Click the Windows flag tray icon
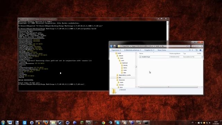The width and height of the screenshot is (222, 125). tap(198, 123)
